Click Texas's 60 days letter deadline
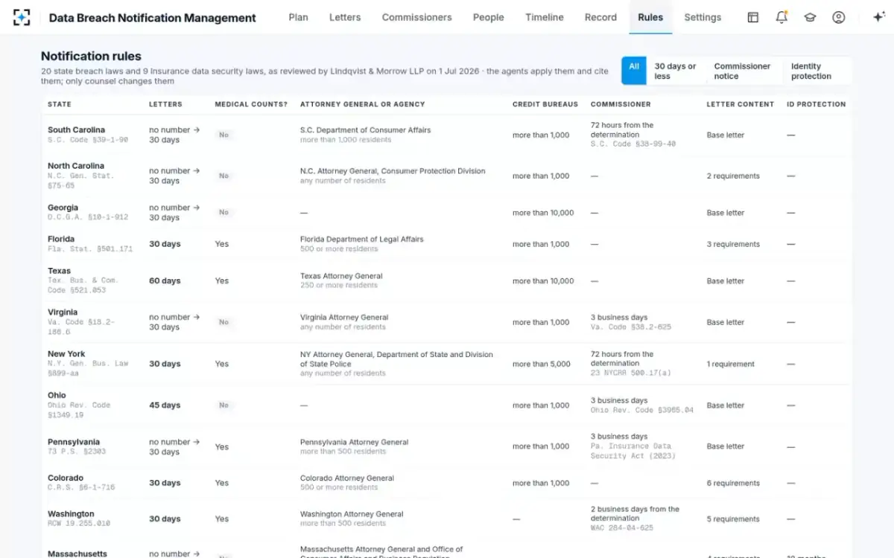Image resolution: width=894 pixels, height=558 pixels. click(x=165, y=281)
